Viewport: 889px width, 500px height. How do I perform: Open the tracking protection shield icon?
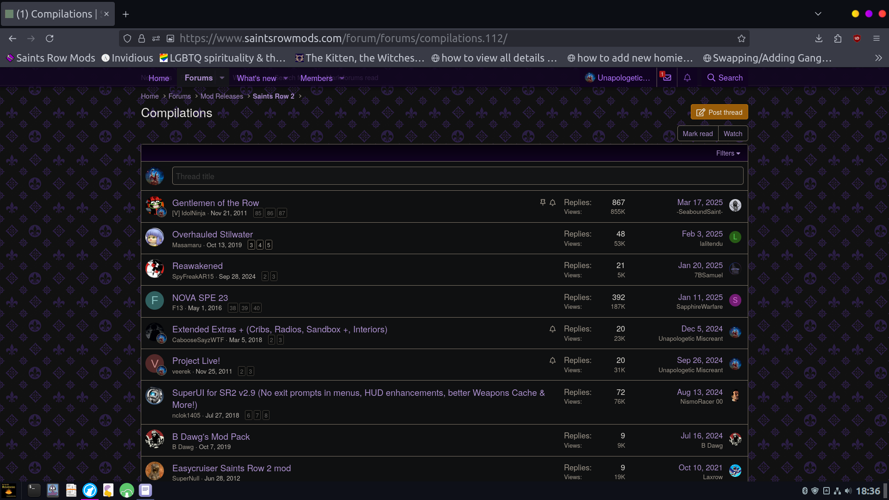pyautogui.click(x=127, y=38)
